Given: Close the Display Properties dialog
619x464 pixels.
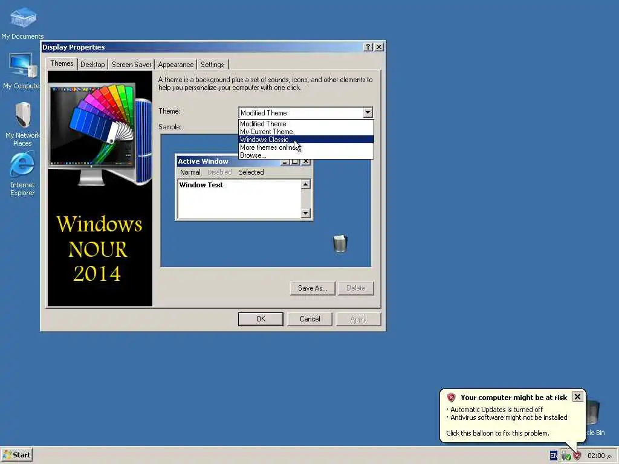Looking at the screenshot, I should pyautogui.click(x=379, y=47).
